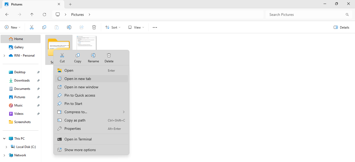Expand the Local Disk (C:) tree node
Screen dimensions: 355x162
(6, 147)
